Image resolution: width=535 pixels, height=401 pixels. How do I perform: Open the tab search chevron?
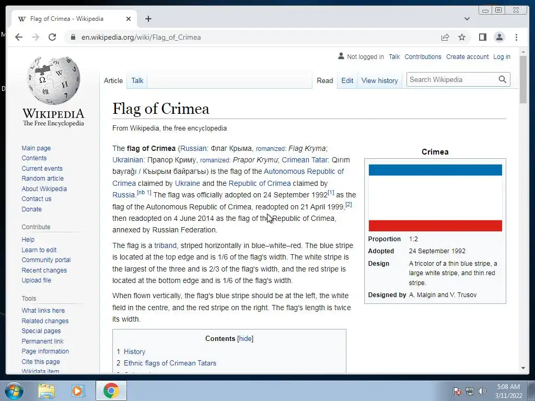click(467, 19)
